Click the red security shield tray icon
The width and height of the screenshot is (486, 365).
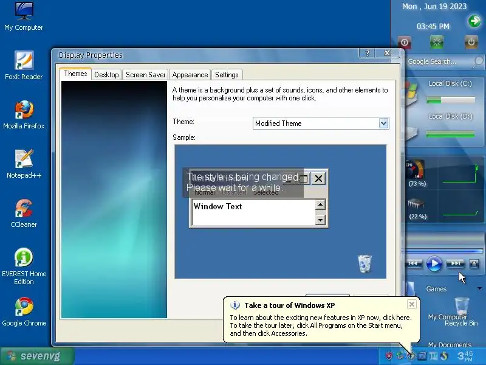click(389, 356)
